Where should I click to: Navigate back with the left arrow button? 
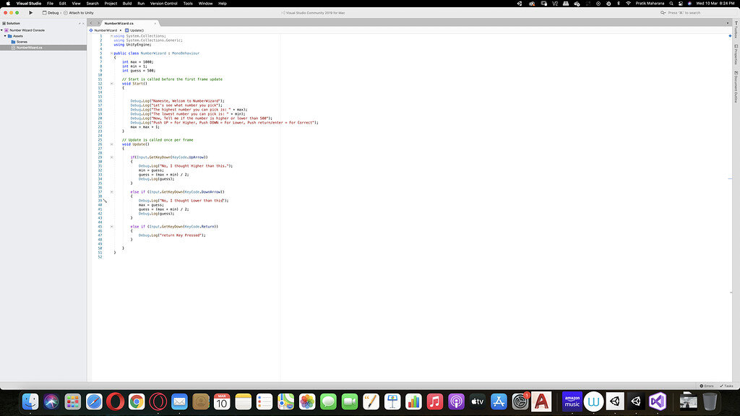91,23
